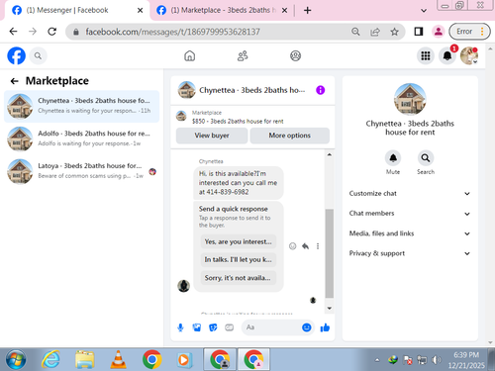Viewport: 495px width, 371px height.
Task: Click the More options button
Action: click(289, 136)
